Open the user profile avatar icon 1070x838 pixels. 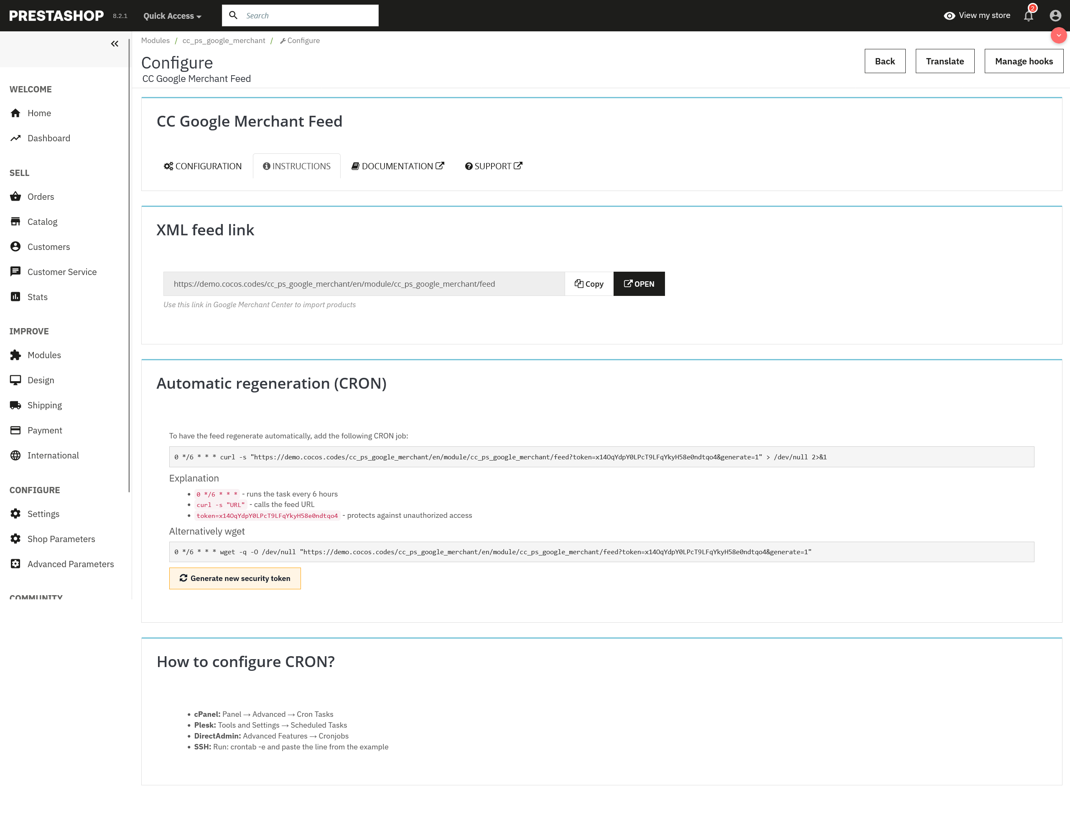[x=1055, y=16]
